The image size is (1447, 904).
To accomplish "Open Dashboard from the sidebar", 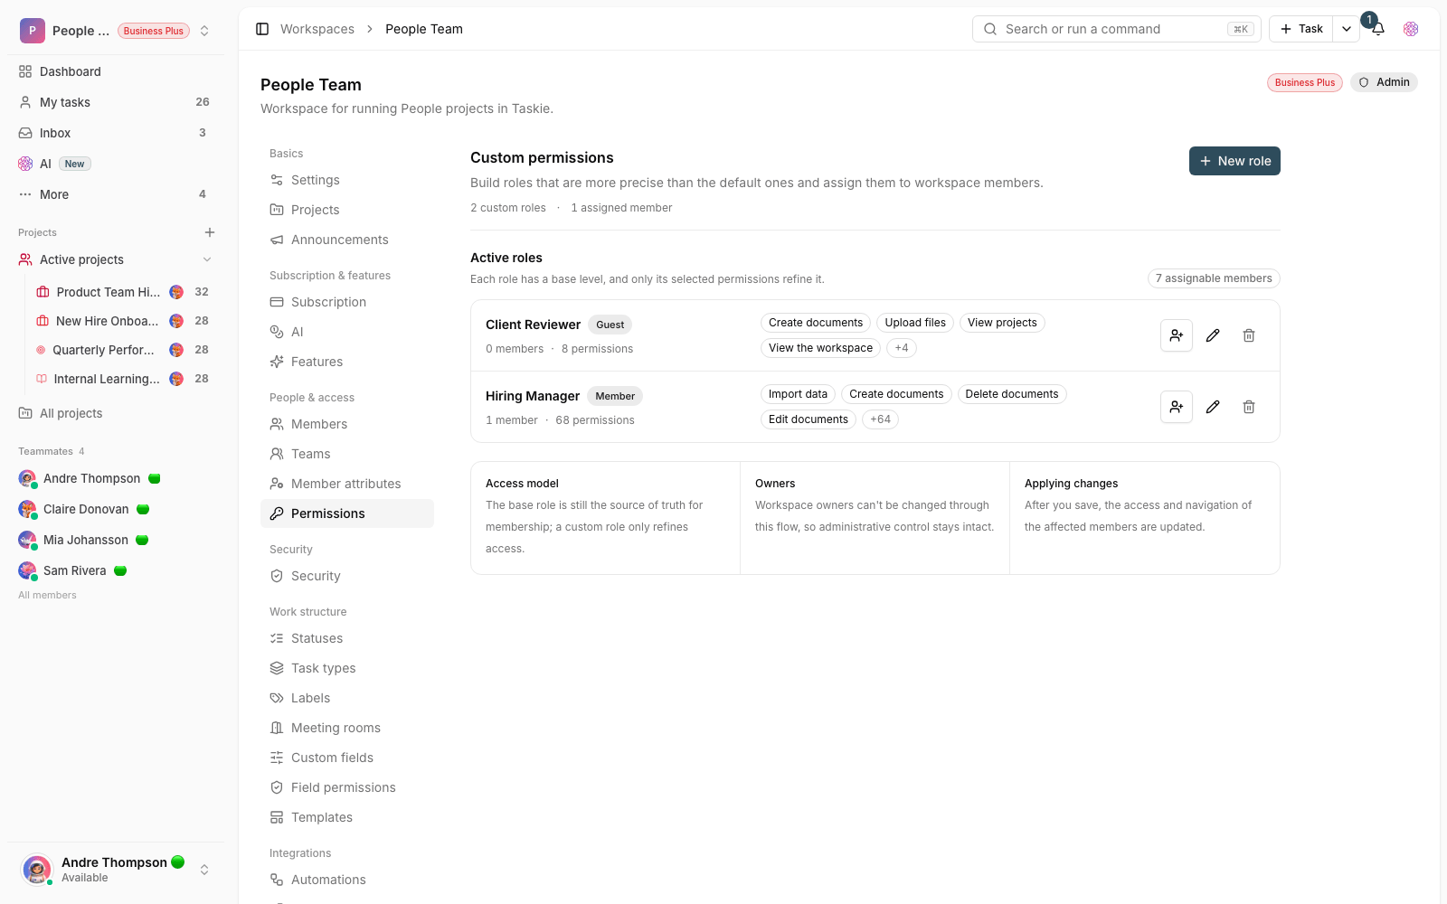I will [x=116, y=71].
